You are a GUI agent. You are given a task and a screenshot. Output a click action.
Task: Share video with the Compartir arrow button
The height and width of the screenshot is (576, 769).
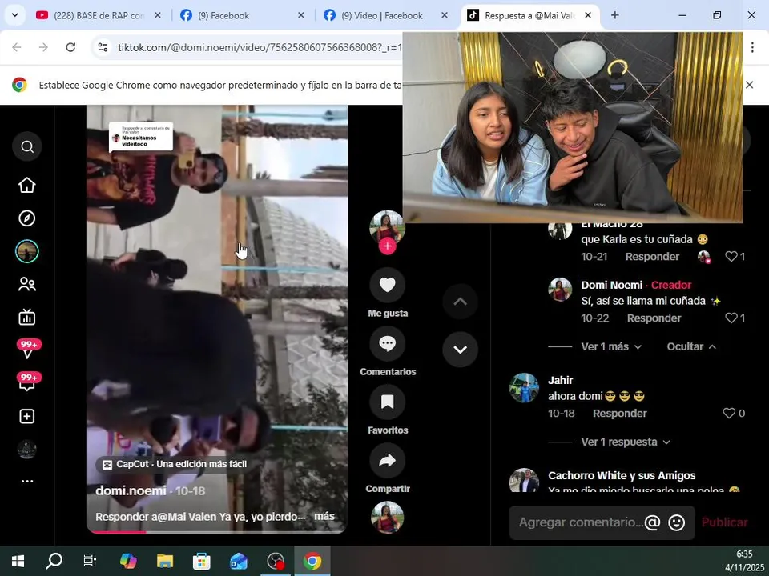[x=388, y=461]
